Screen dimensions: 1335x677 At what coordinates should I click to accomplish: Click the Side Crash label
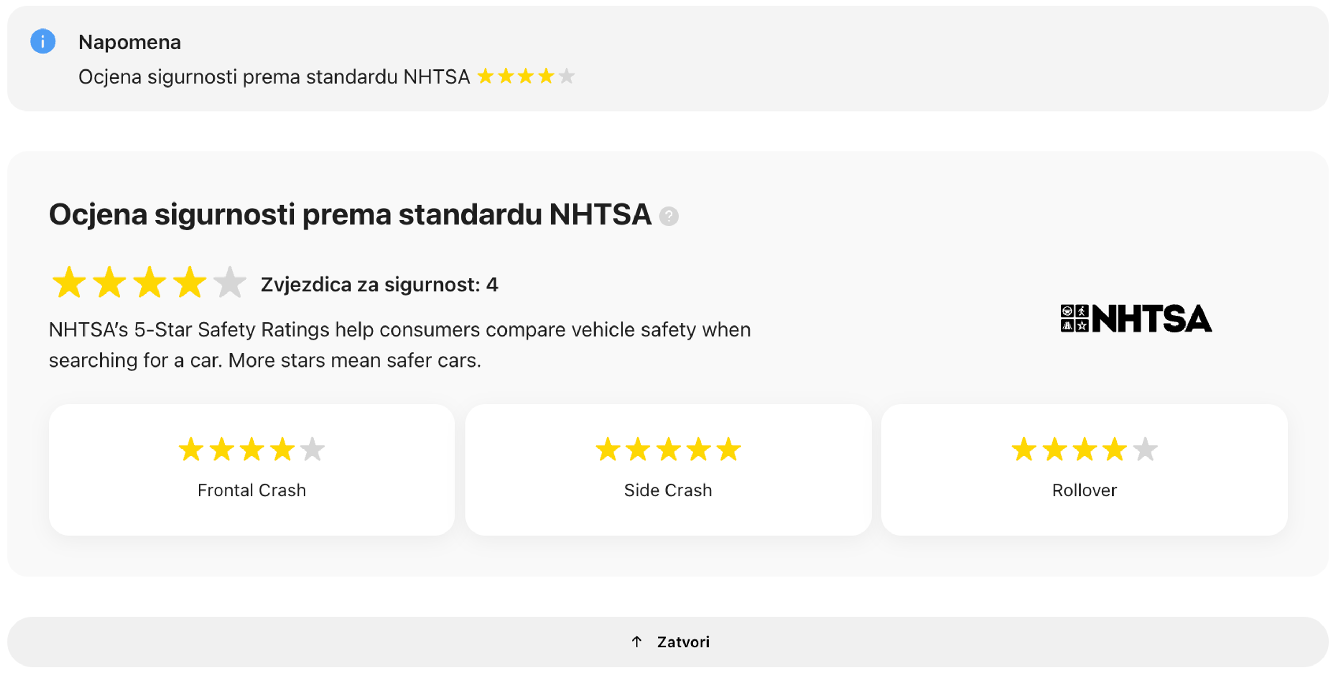[668, 490]
